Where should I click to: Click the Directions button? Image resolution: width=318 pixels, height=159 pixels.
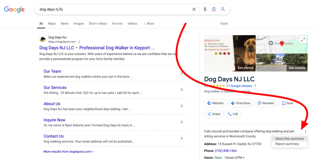click(241, 103)
